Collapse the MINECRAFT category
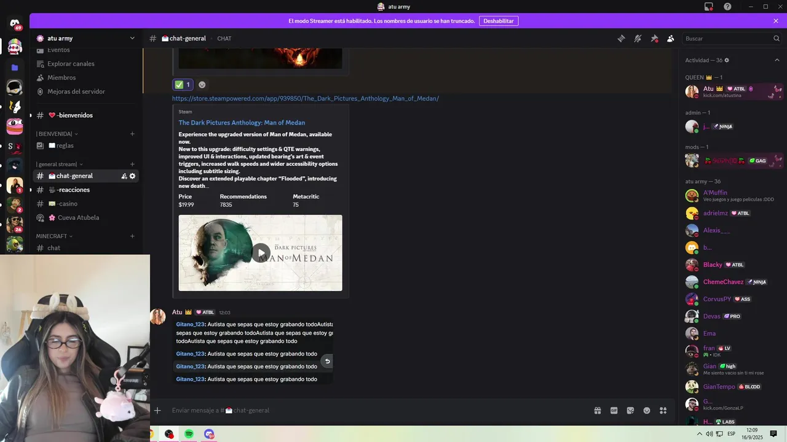This screenshot has height=442, width=787. point(54,236)
